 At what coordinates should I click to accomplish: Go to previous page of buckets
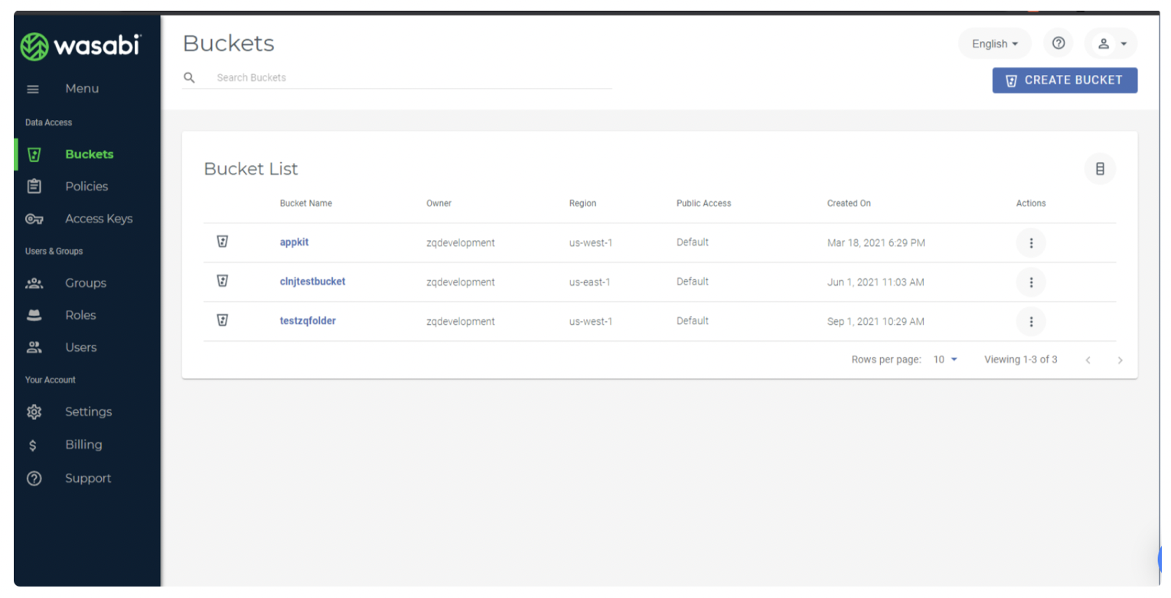[x=1088, y=360]
